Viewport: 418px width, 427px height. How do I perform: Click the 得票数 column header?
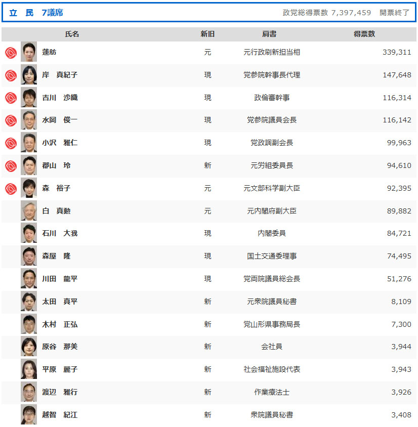[364, 34]
